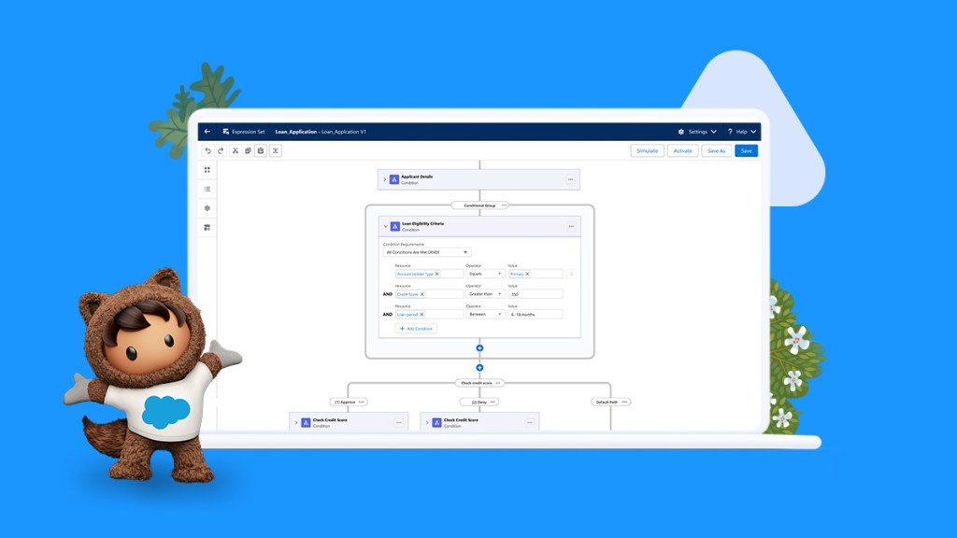The height and width of the screenshot is (538, 957).
Task: Open the overflow menu on Applicant Details
Action: pos(570,179)
